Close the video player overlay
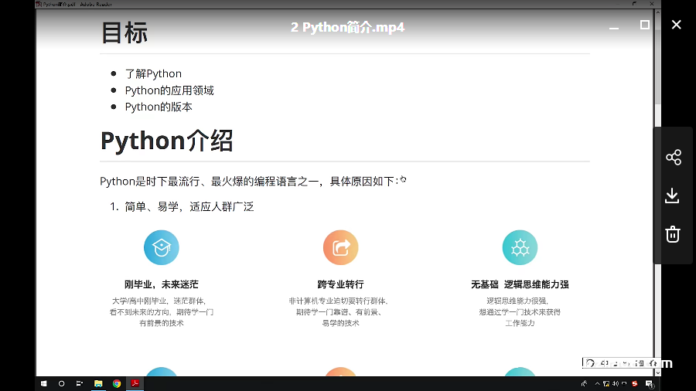 [676, 25]
